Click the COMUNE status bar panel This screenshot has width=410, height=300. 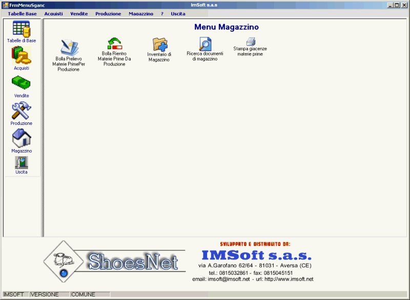(90, 294)
